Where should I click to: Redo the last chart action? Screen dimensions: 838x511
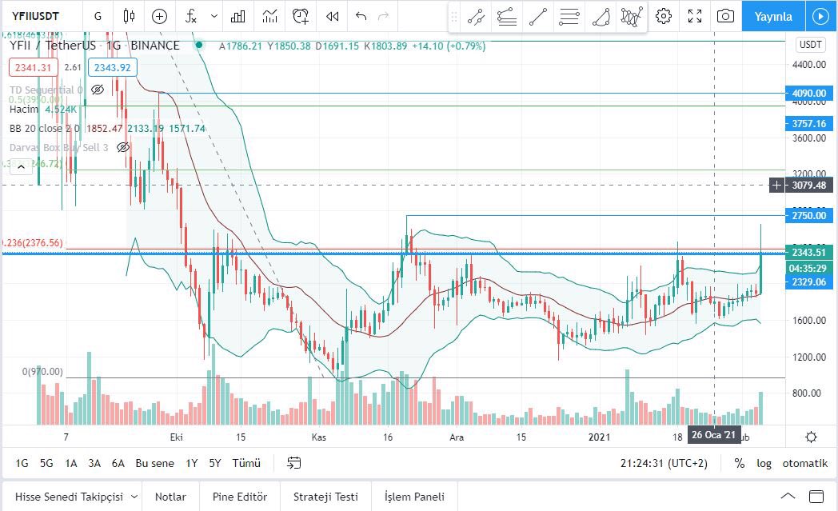(x=383, y=16)
